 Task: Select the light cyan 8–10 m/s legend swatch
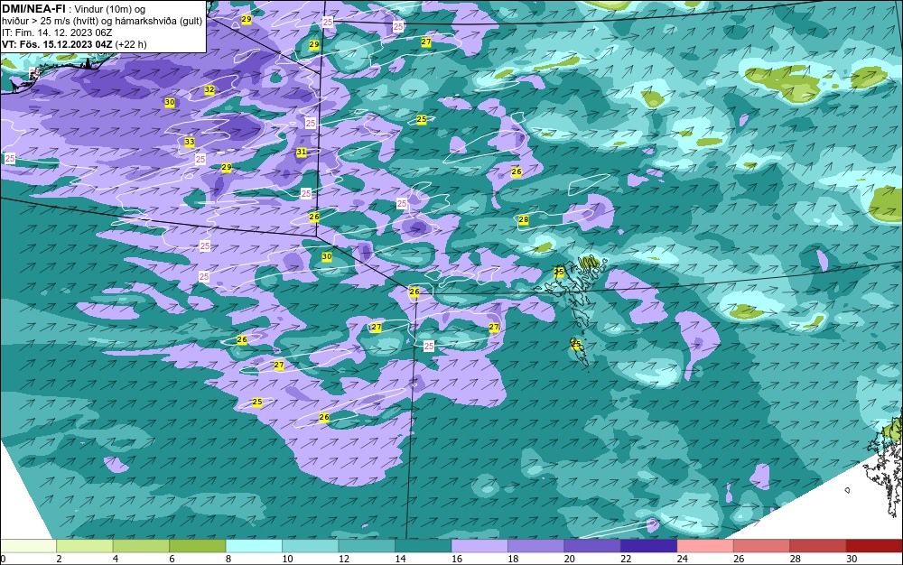click(x=254, y=546)
